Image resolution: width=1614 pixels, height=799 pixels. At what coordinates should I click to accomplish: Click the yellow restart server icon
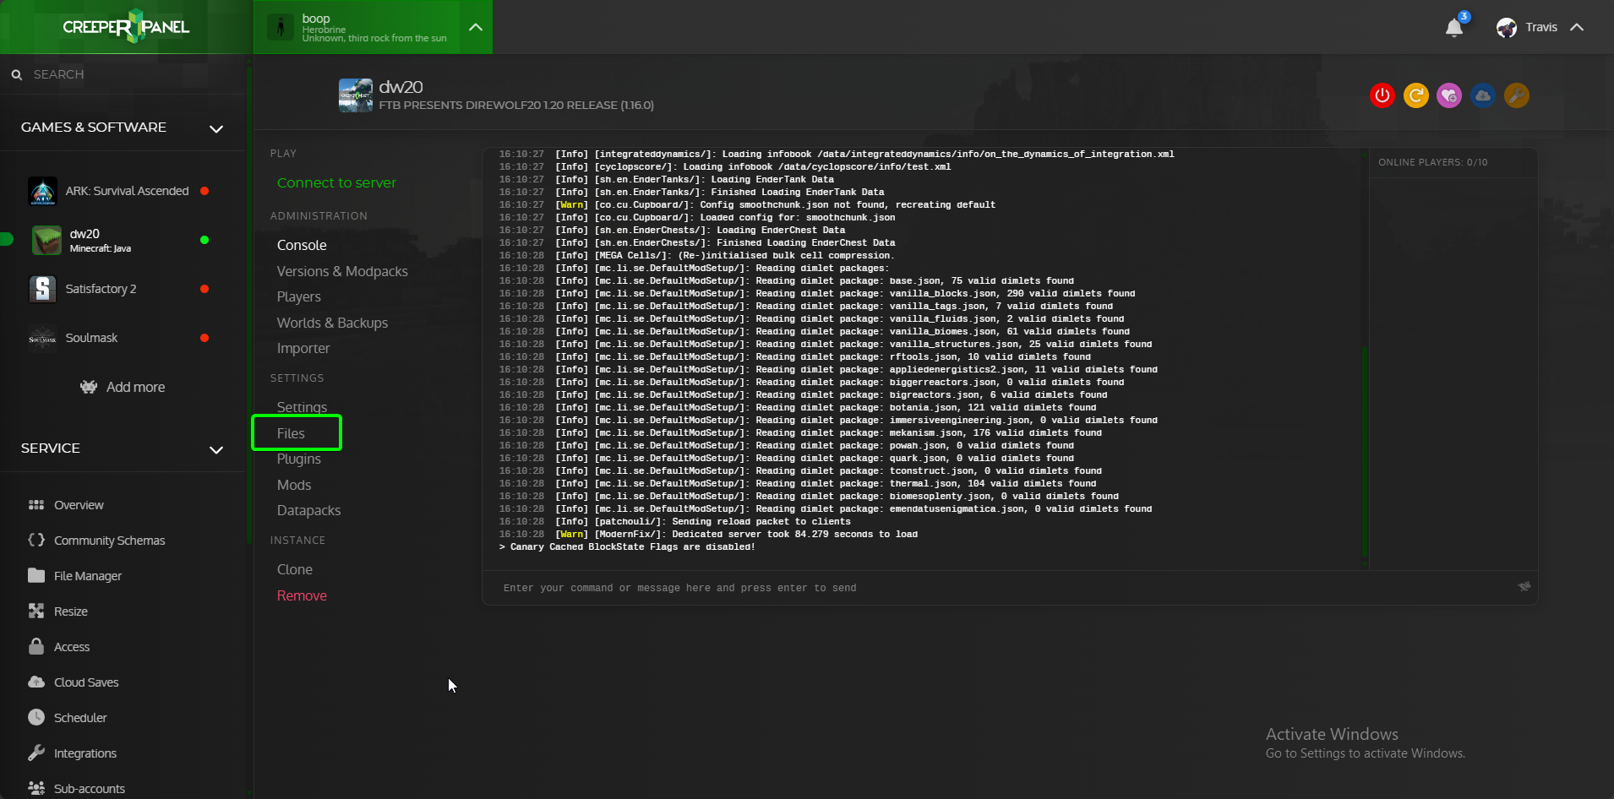(x=1416, y=95)
